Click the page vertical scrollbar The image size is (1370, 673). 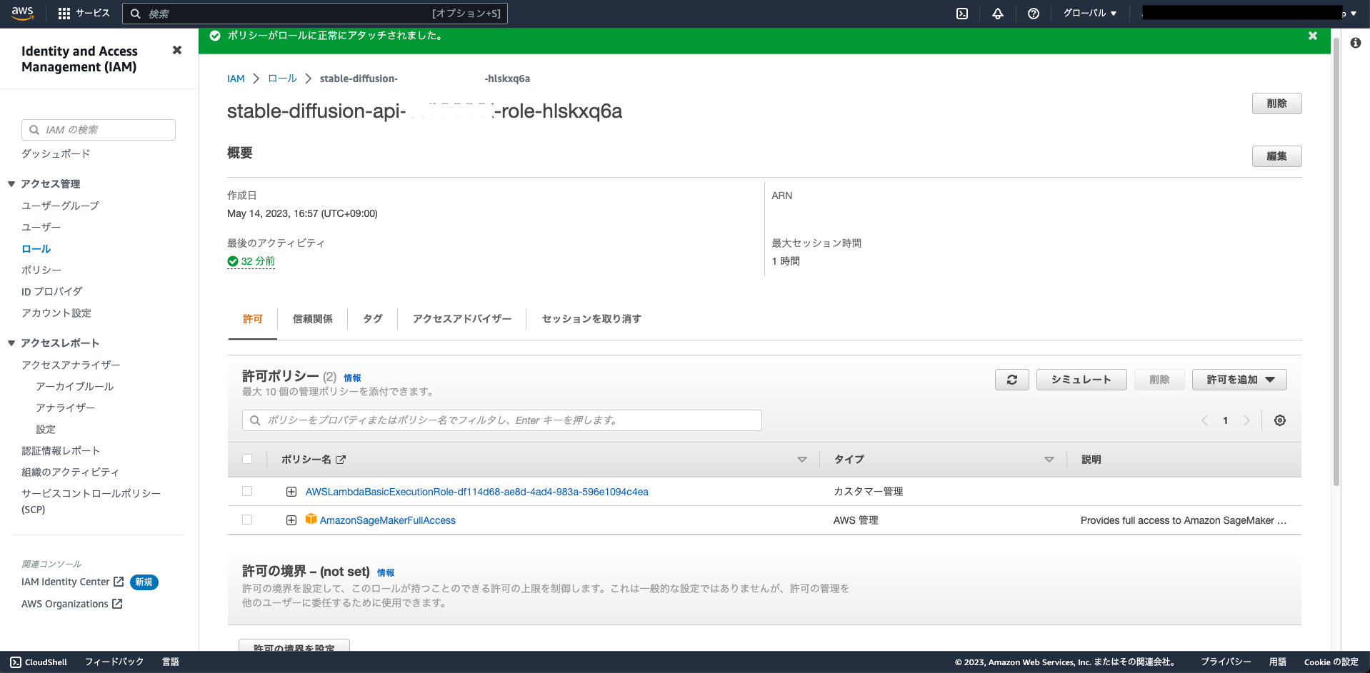point(1336,260)
